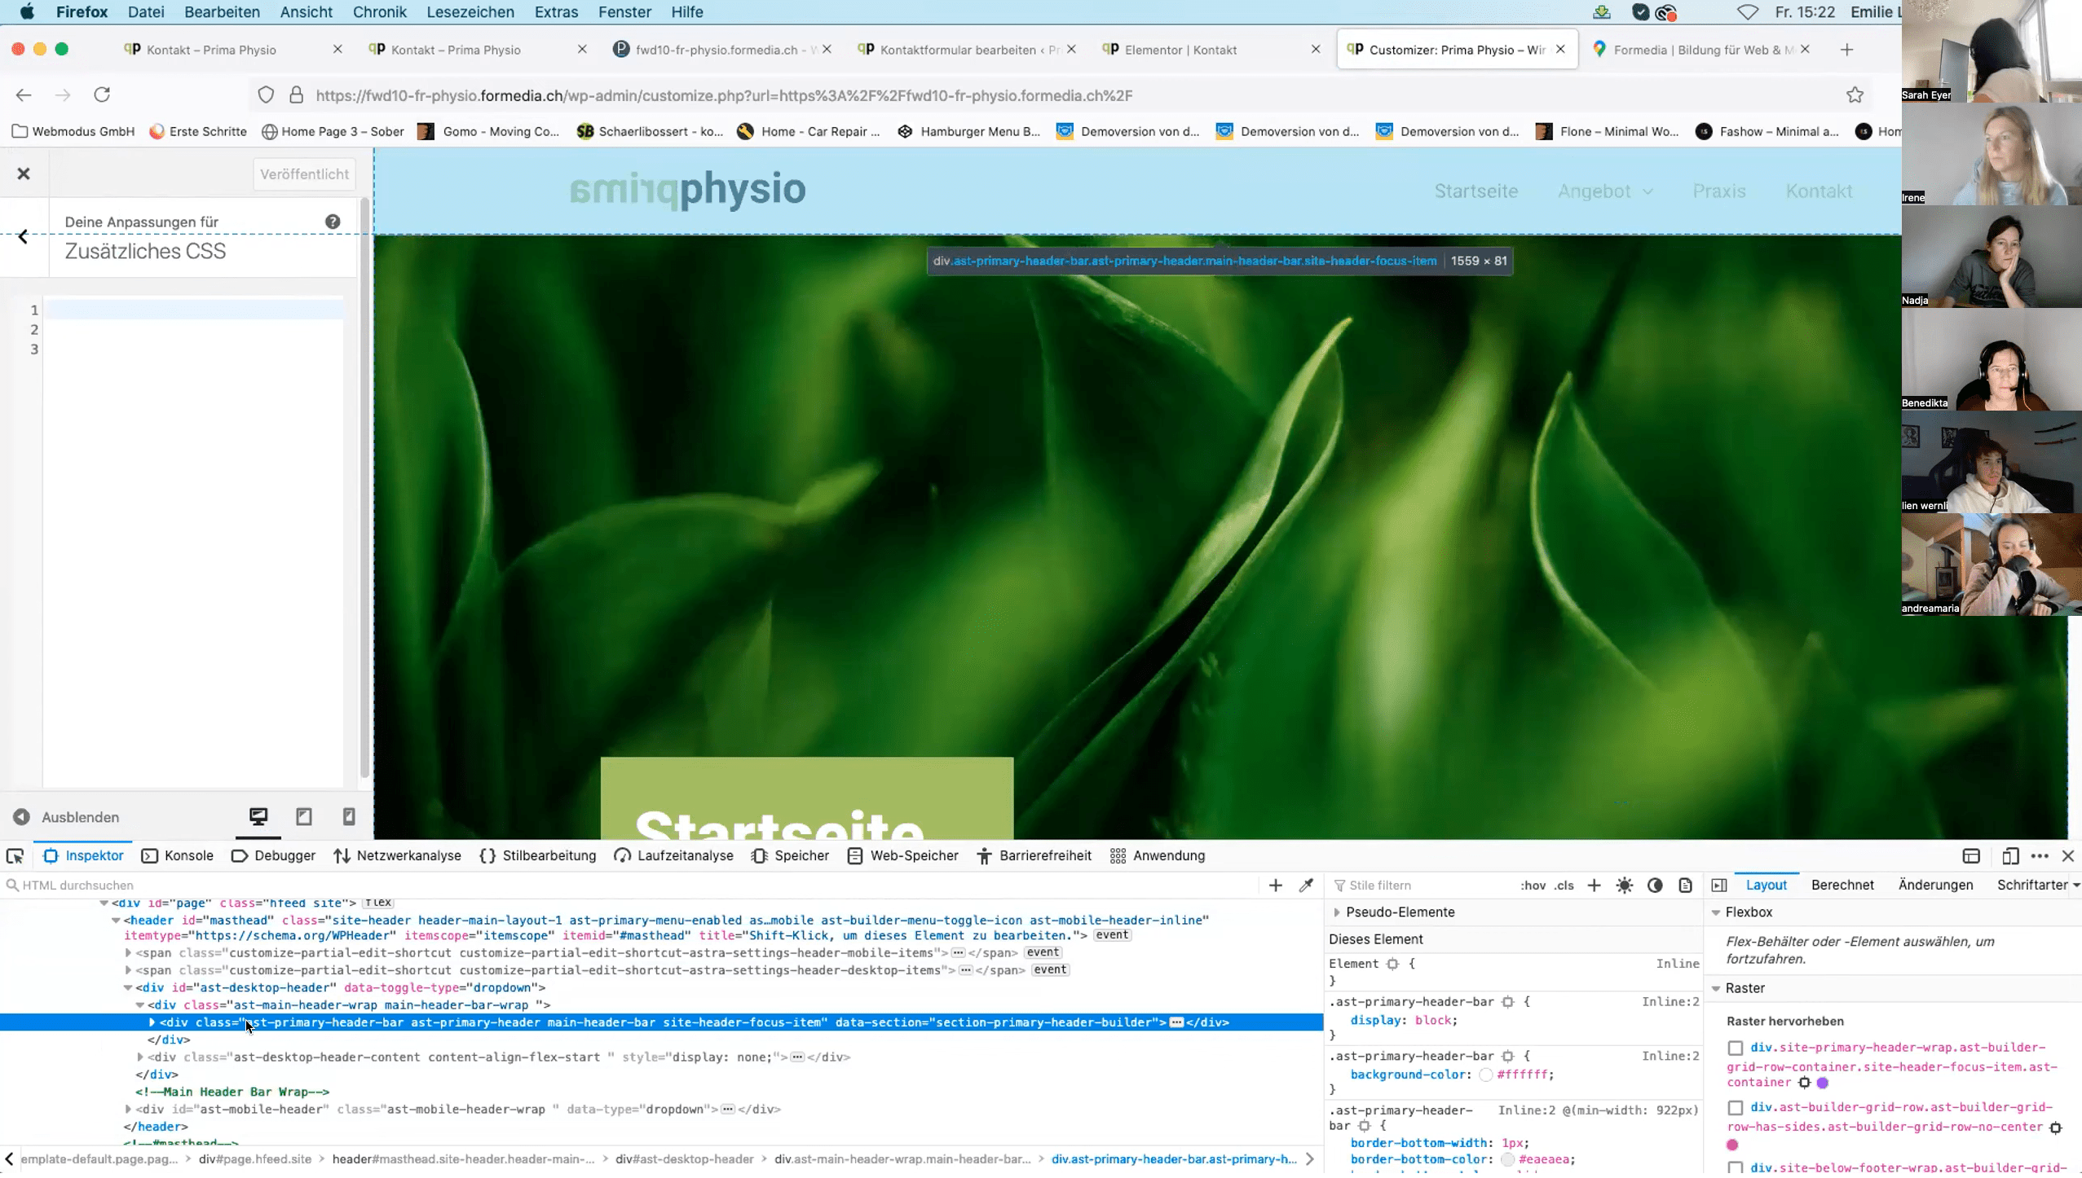The width and height of the screenshot is (2082, 1178).
Task: Collapse the Pseudo-Elemente section
Action: click(x=1337, y=912)
